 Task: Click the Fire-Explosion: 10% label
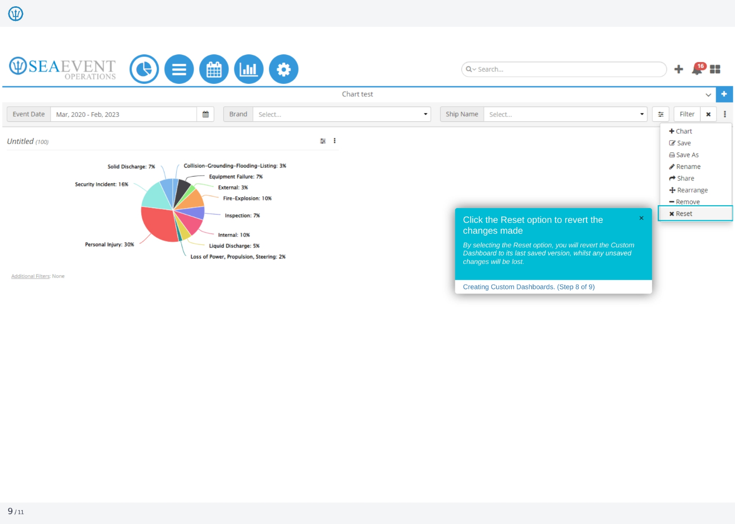tap(247, 198)
